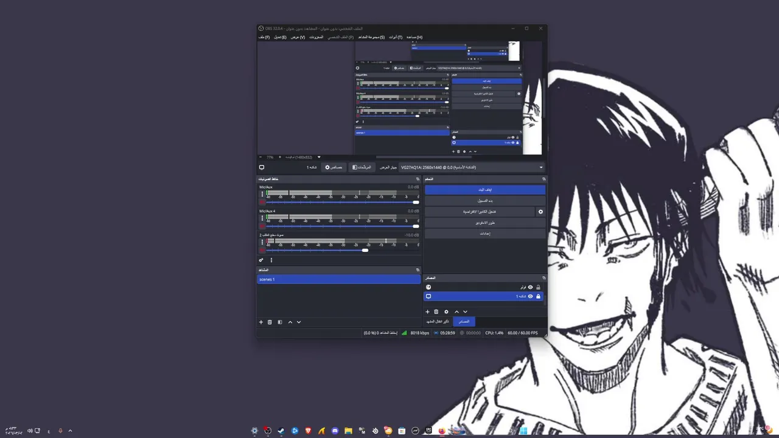Viewport: 779px width, 438px height.
Task: Click the CPU: 1.4% status text
Action: pos(494,333)
